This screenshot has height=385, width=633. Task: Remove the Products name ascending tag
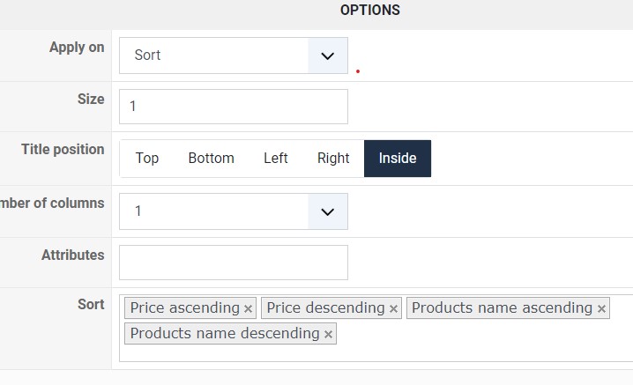tap(601, 309)
